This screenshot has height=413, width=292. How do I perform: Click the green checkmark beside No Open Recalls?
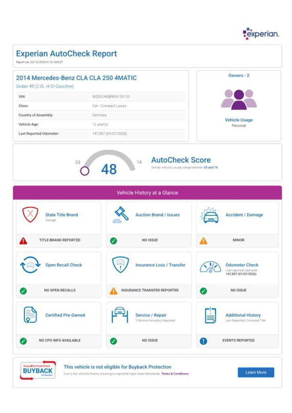23,290
